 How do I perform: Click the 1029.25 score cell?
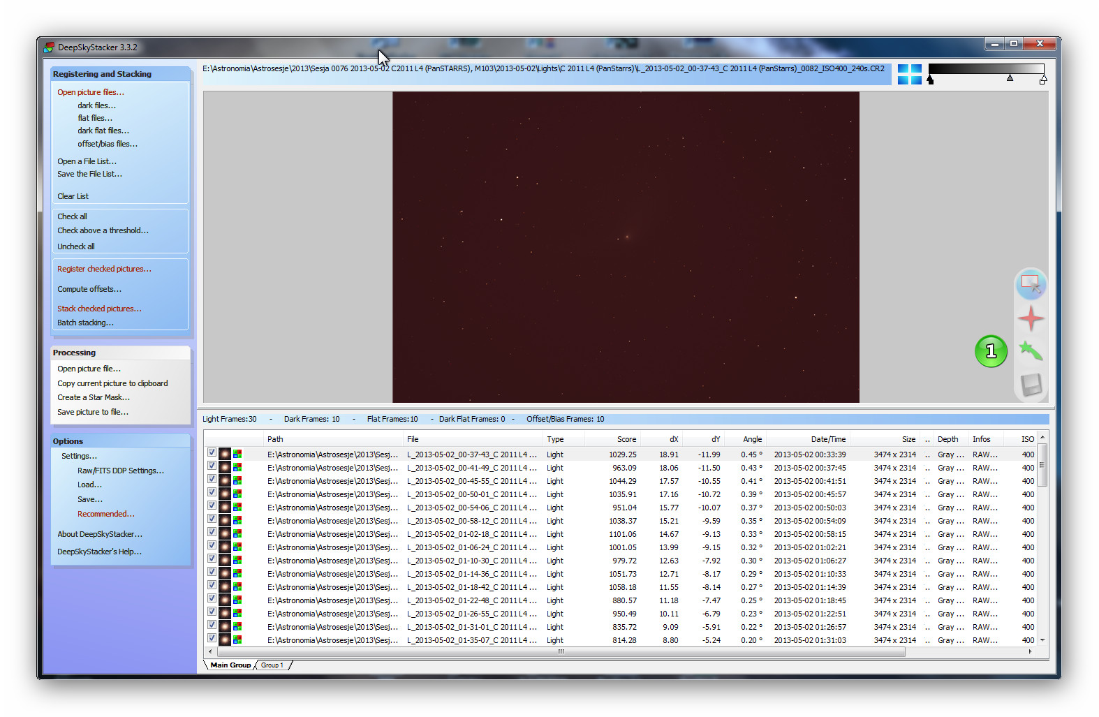tap(623, 454)
